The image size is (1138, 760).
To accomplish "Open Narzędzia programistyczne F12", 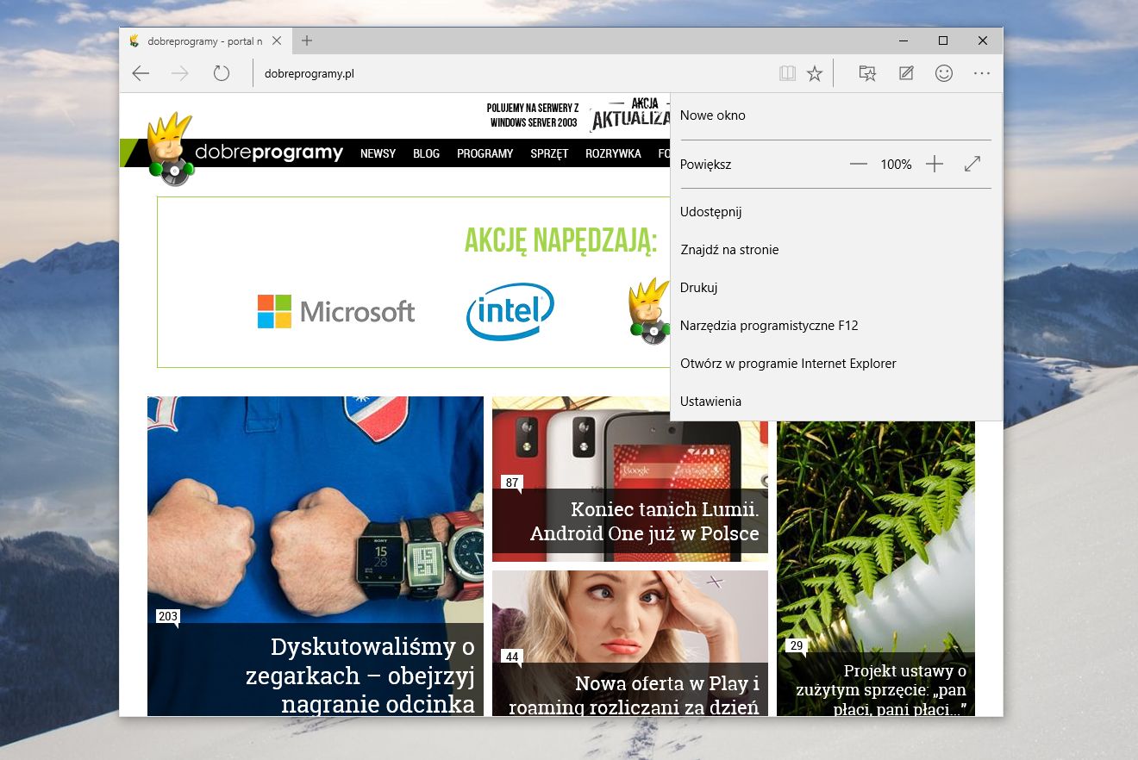I will [x=836, y=326].
